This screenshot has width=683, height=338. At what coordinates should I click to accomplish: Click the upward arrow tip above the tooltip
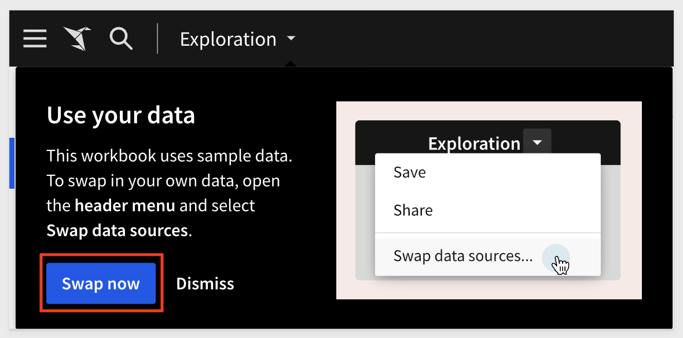(x=292, y=65)
